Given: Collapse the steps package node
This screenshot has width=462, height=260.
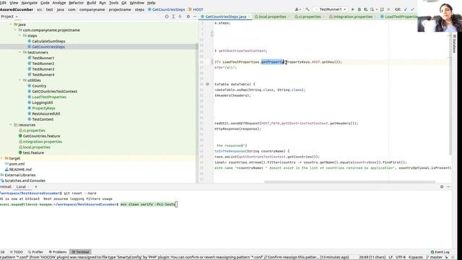Looking at the screenshot, I should coord(20,35).
